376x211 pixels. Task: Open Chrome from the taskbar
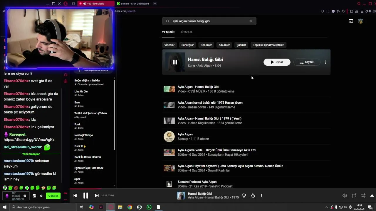tap(130, 207)
